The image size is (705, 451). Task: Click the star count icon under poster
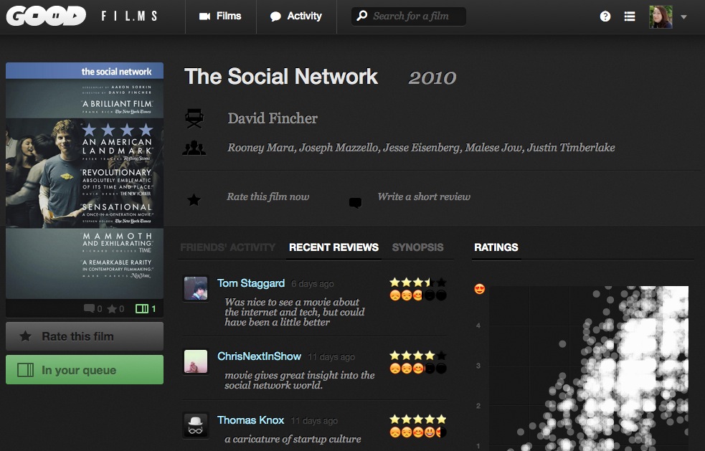pyautogui.click(x=112, y=309)
